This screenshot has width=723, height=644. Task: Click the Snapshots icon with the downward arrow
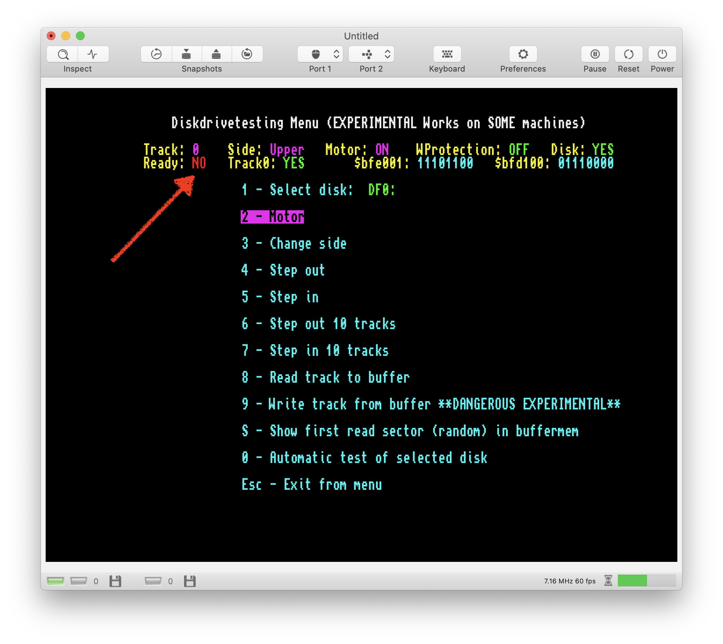186,54
